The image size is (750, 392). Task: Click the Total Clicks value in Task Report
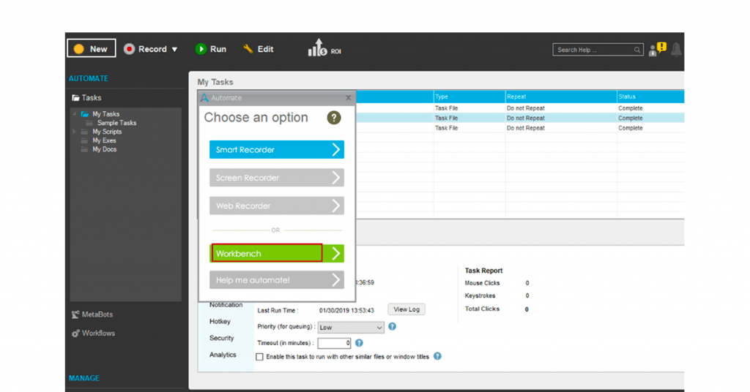click(x=527, y=309)
